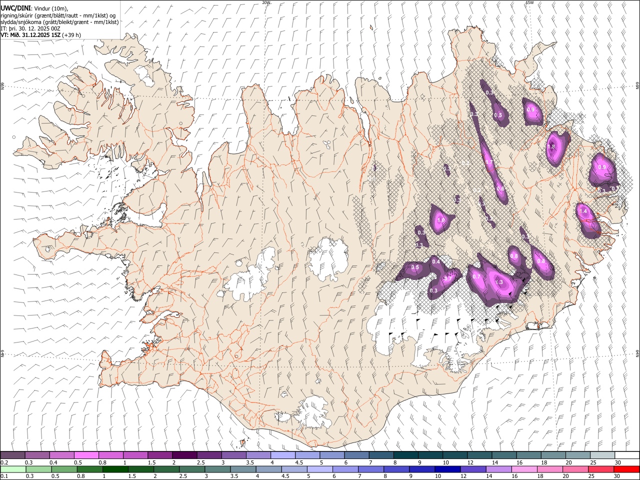
Task: Select the 'Vindur (10m)' text in header
Action: [50, 8]
